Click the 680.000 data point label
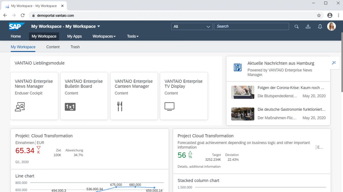This screenshot has width=343, height=192. tap(135, 185)
